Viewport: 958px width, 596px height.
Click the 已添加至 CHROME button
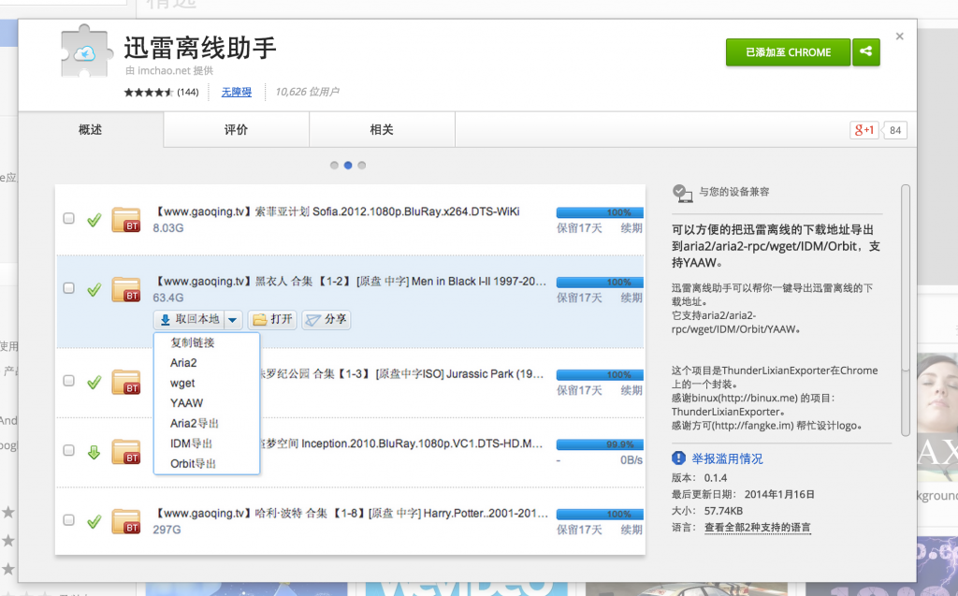[788, 52]
